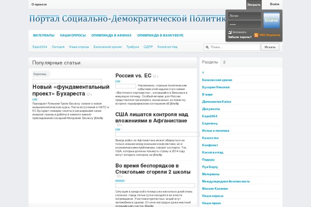The width and height of the screenshot is (311, 207).
Task: Select СДПР in submenu
Action: tap(148, 47)
